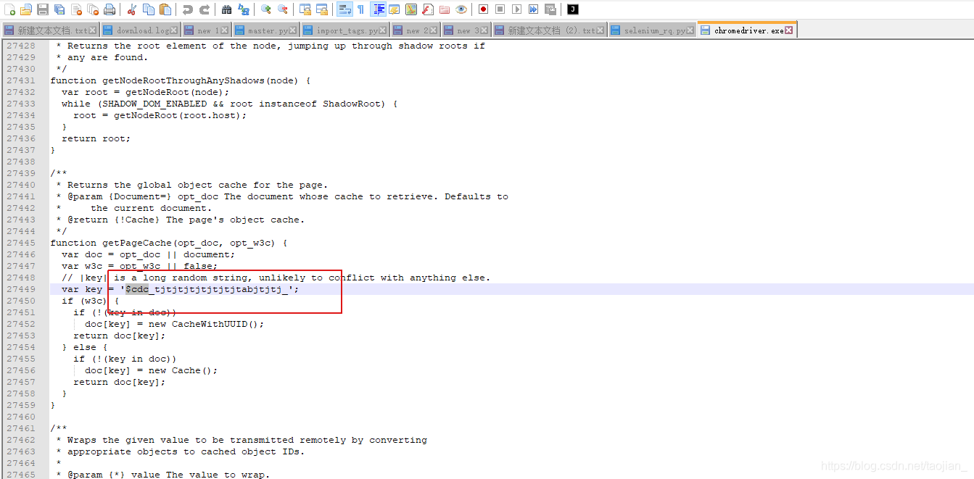The width and height of the screenshot is (974, 479).
Task: Click the black J plugin icon
Action: click(x=573, y=9)
